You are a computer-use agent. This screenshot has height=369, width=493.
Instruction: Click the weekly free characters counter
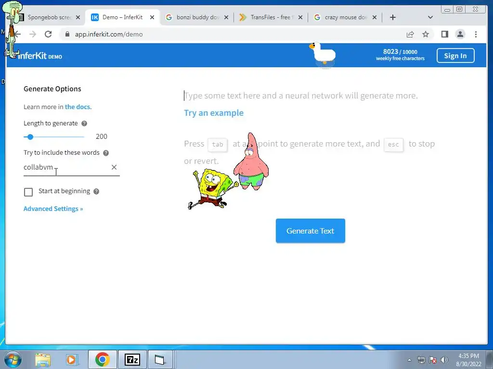[x=400, y=55]
